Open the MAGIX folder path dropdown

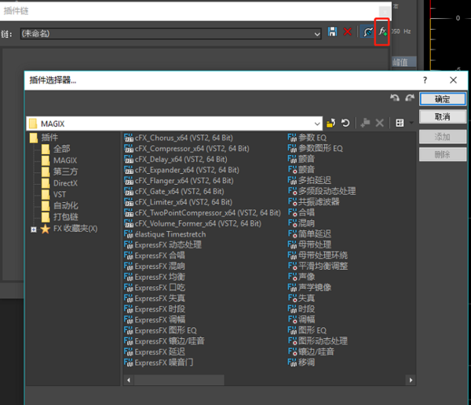tap(174, 123)
